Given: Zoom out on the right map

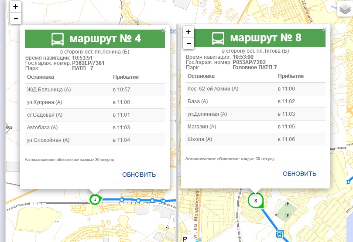Looking at the screenshot, I should [x=188, y=44].
